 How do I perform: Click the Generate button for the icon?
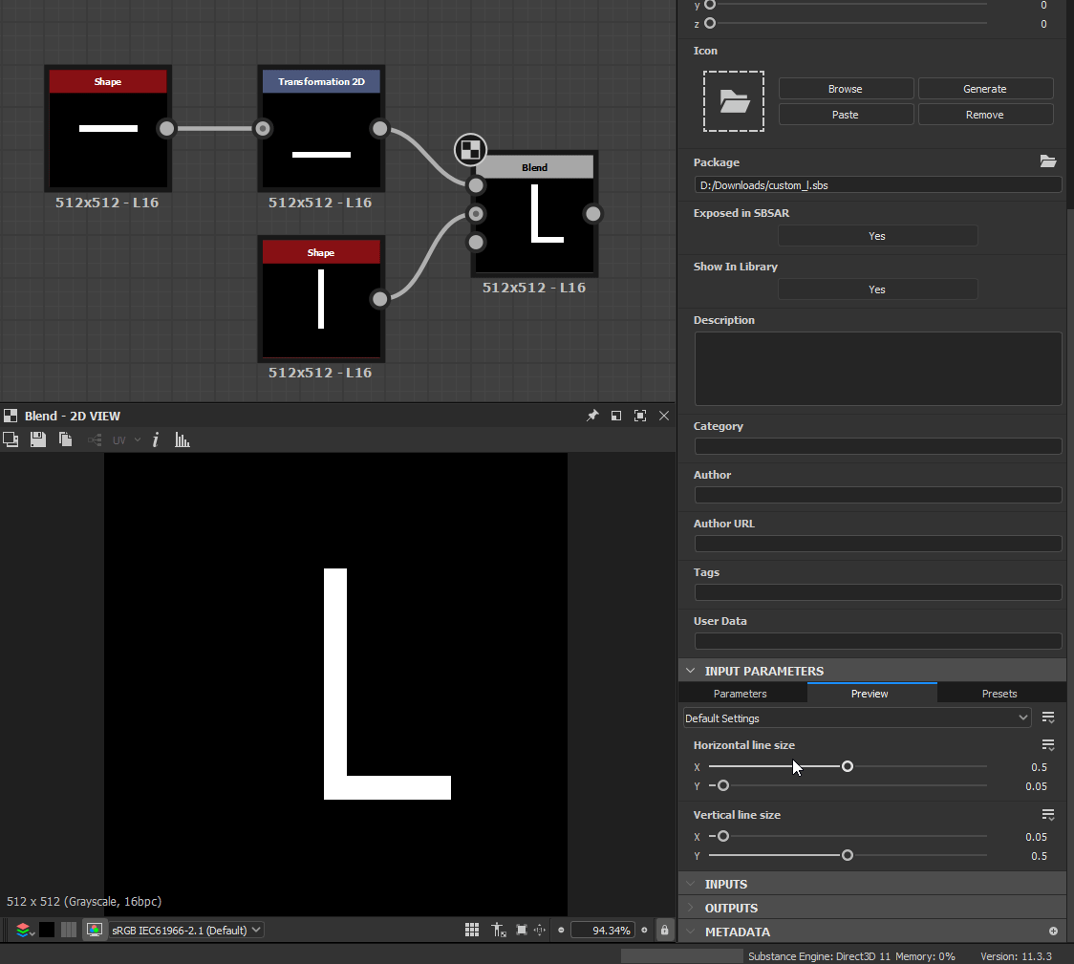pos(985,88)
